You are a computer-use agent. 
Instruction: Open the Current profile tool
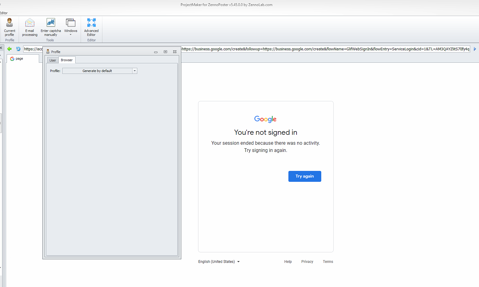point(10,27)
